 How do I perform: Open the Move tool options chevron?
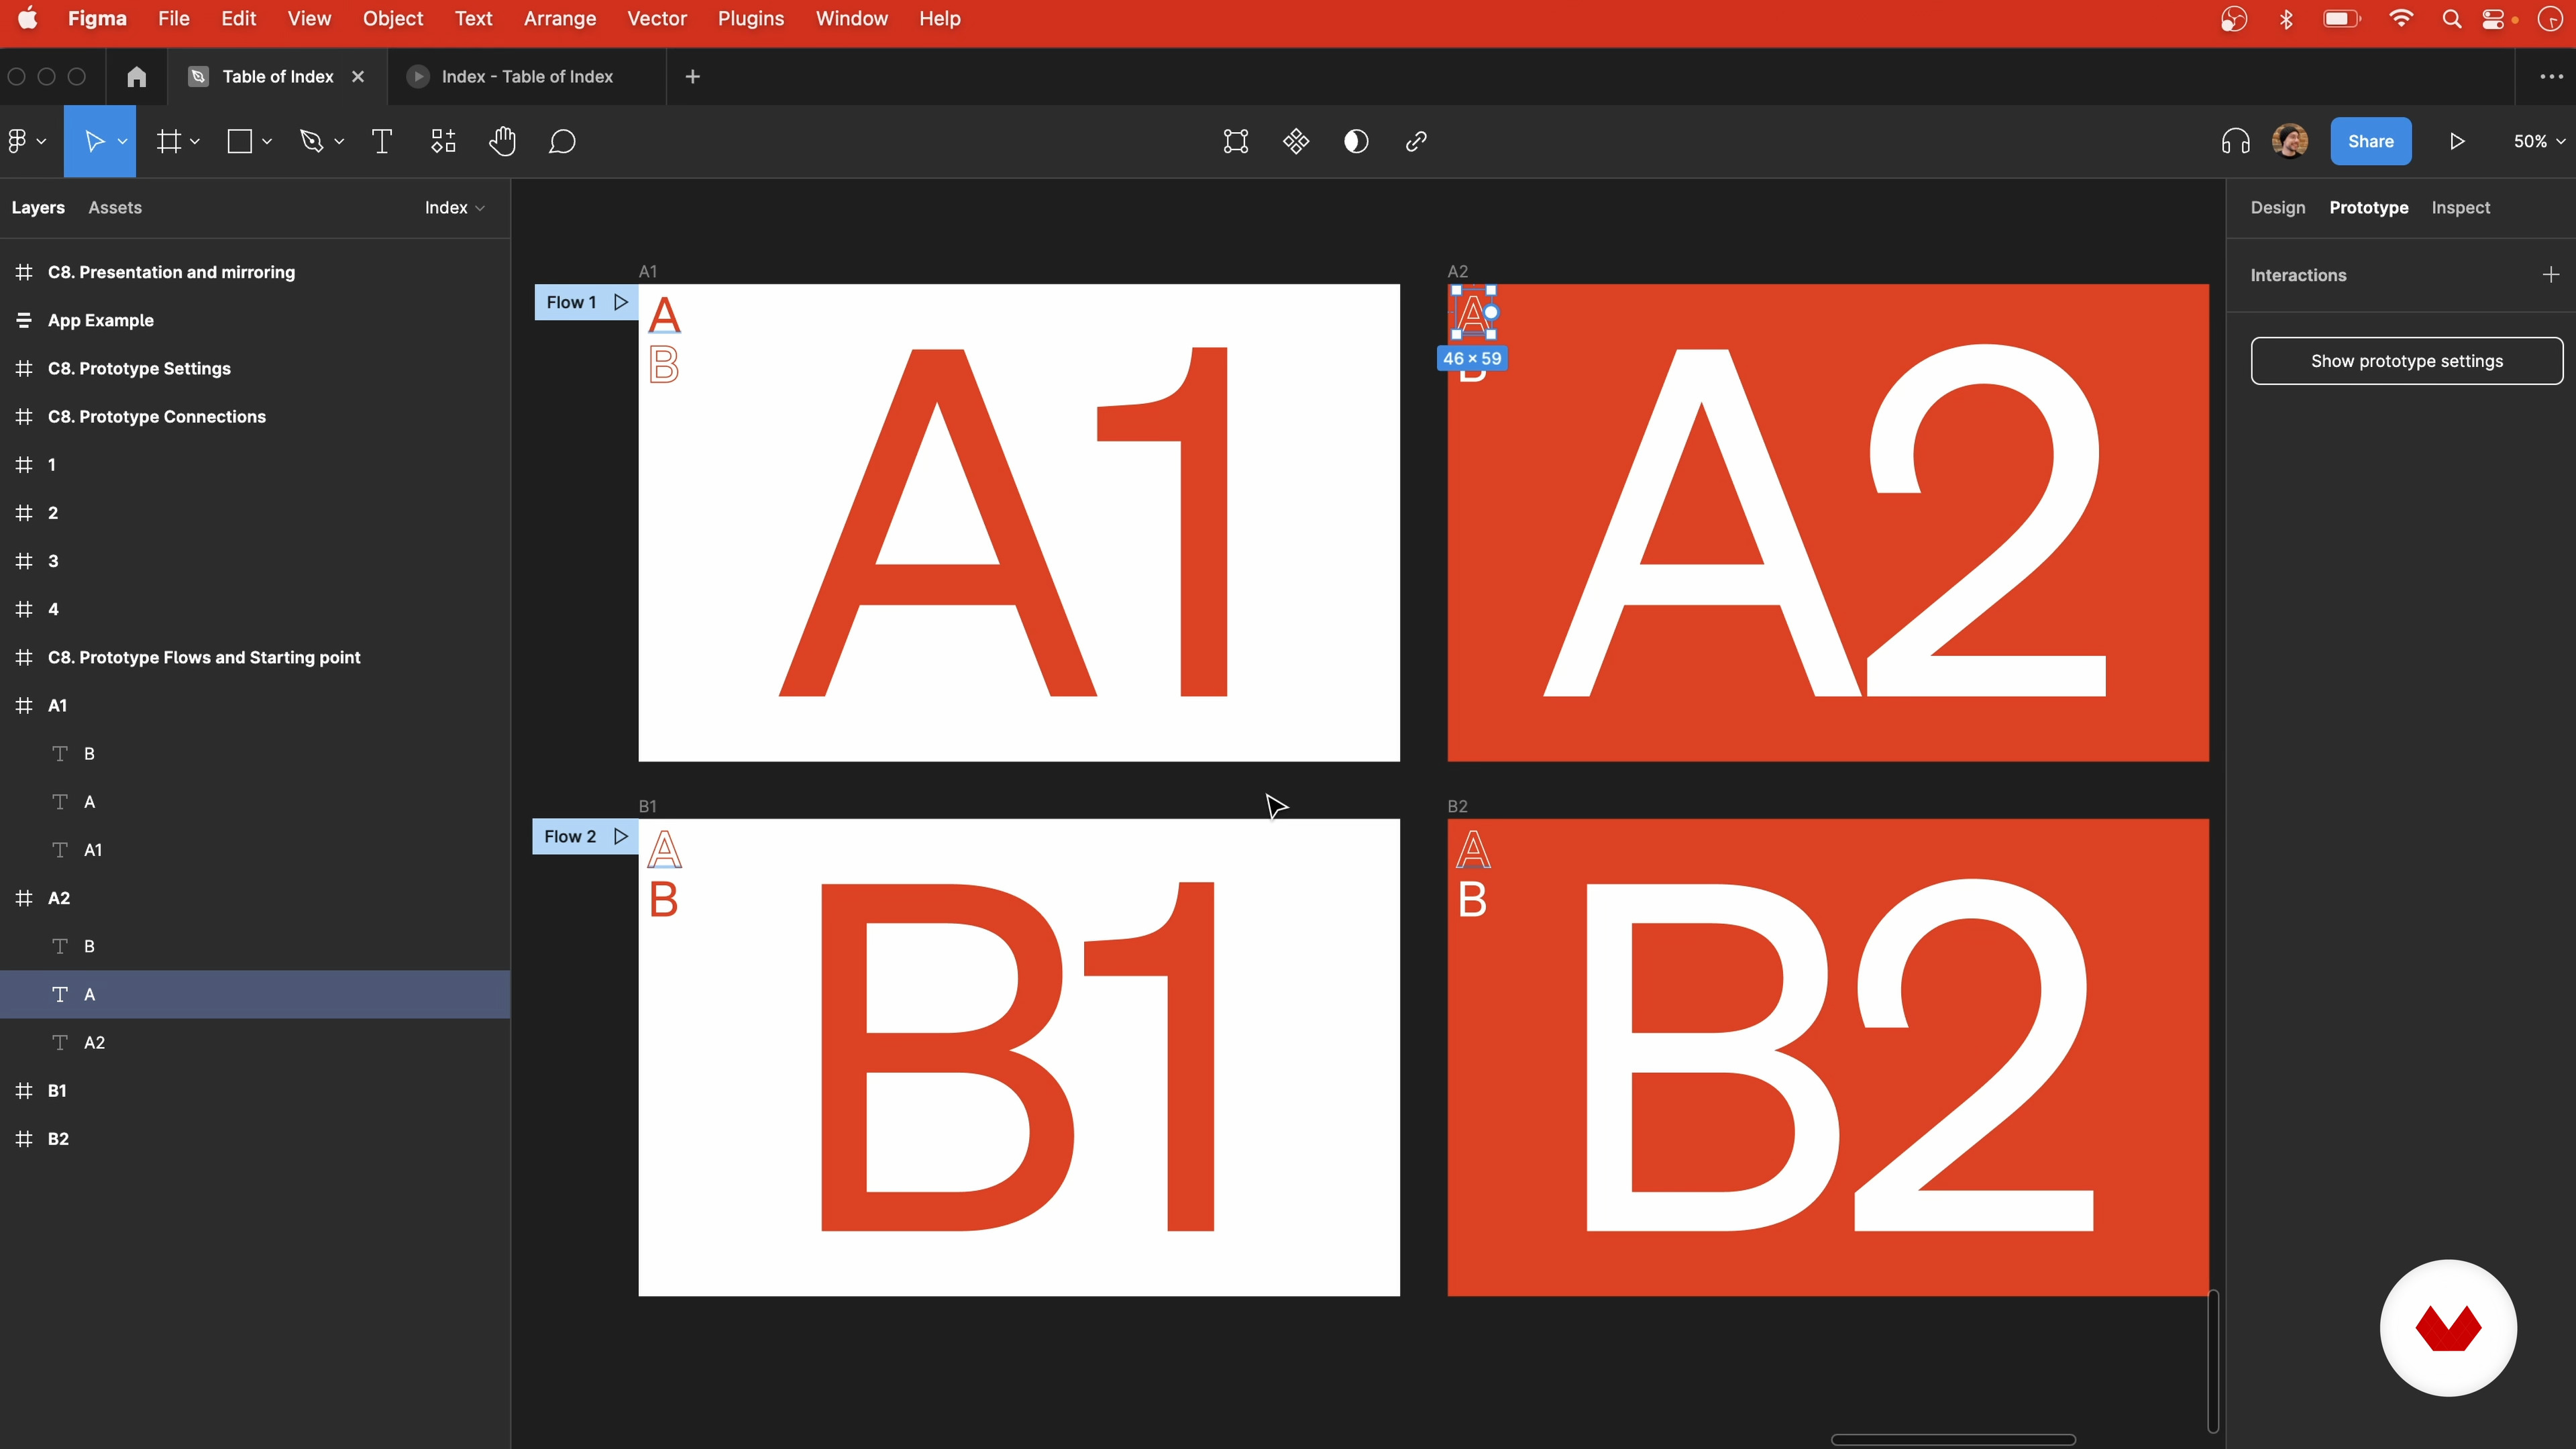click(122, 142)
